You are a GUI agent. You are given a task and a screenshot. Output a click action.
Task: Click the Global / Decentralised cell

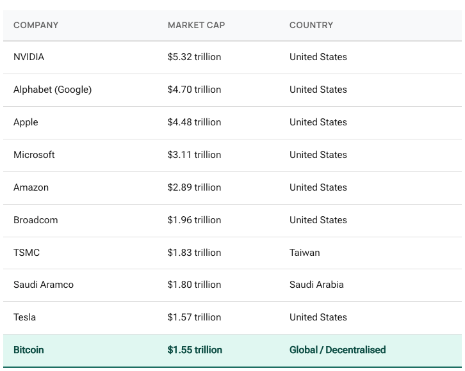[338, 350]
